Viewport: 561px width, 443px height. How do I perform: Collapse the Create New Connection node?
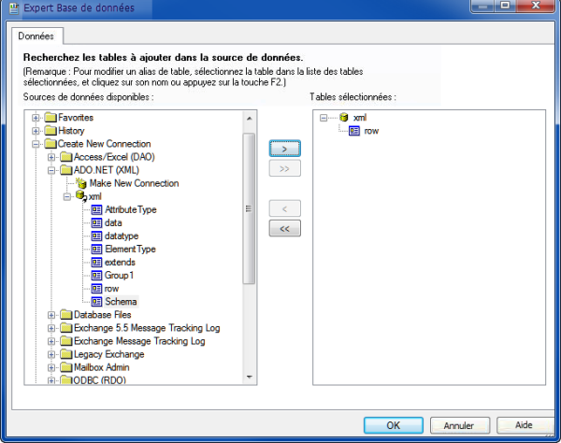click(x=36, y=145)
